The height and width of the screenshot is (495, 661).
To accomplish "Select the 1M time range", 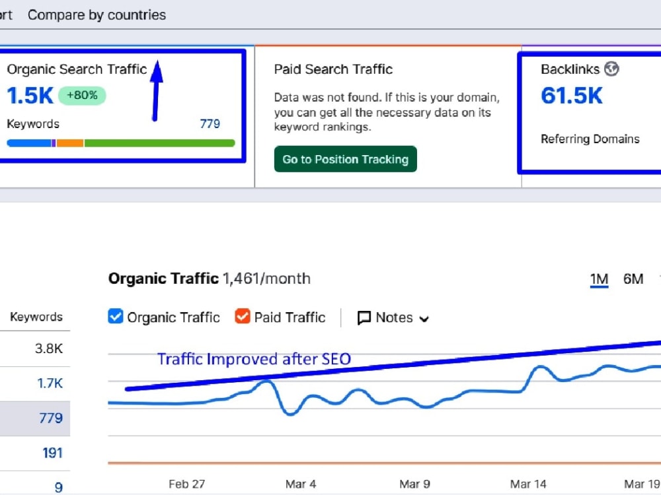I will [x=599, y=279].
